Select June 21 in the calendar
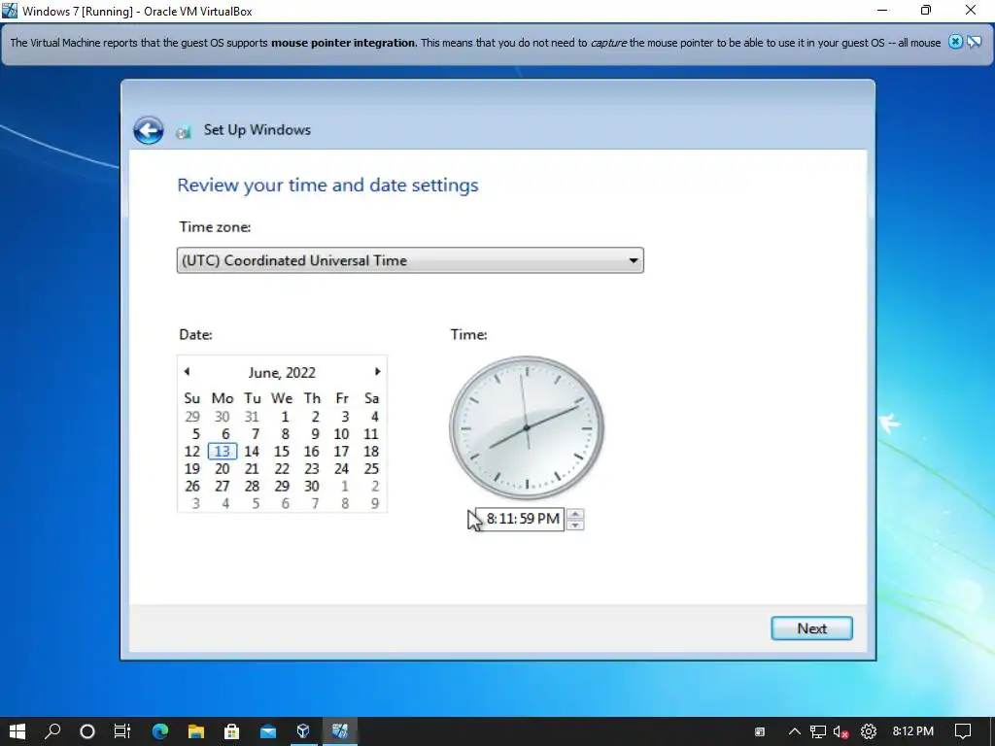 click(252, 469)
